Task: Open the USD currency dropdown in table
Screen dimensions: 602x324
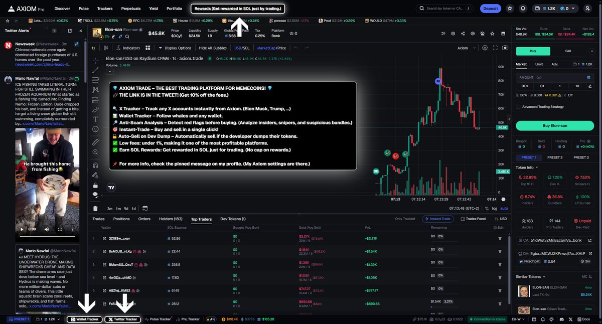Action: coord(500,219)
